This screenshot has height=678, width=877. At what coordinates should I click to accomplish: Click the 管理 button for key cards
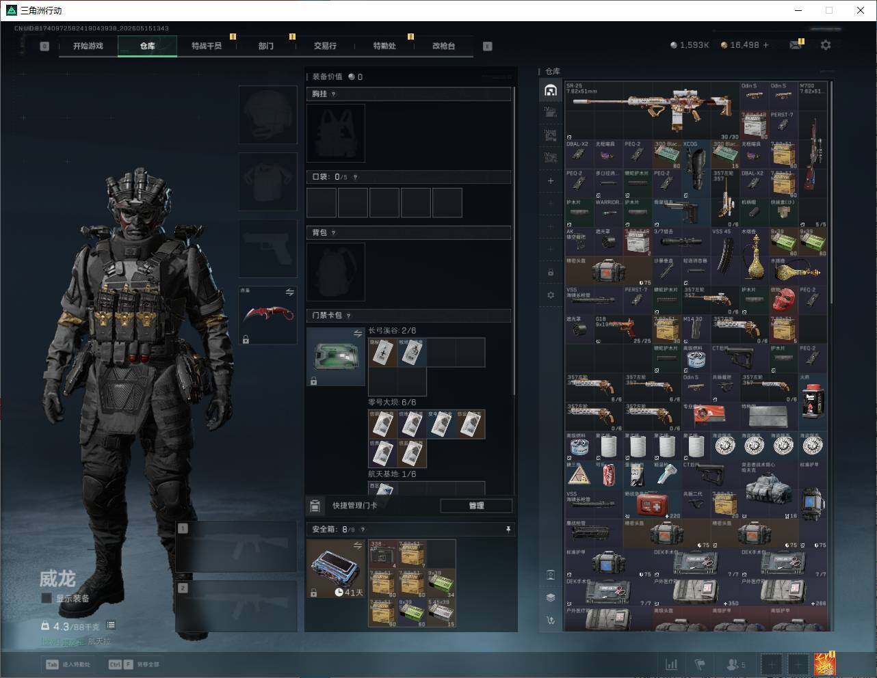tap(476, 506)
